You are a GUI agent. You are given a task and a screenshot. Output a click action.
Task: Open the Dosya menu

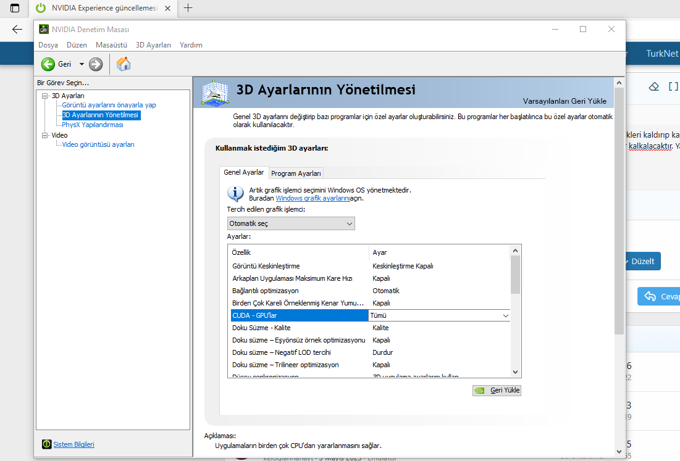(x=48, y=45)
